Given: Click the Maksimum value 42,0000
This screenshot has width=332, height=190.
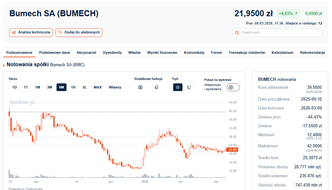Looking at the screenshot, I should (314, 146).
